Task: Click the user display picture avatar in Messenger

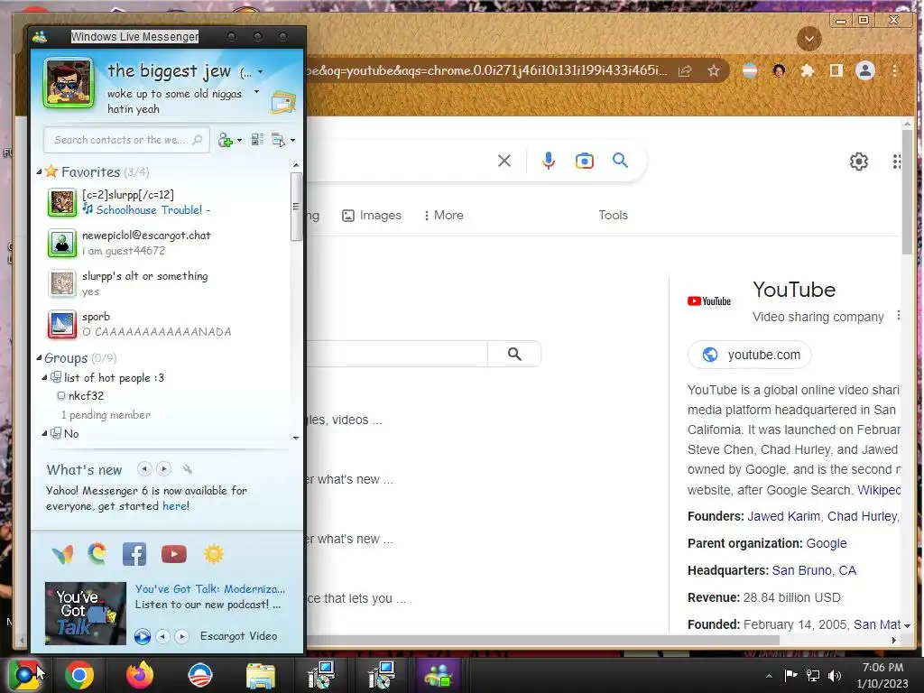Action: coord(69,83)
